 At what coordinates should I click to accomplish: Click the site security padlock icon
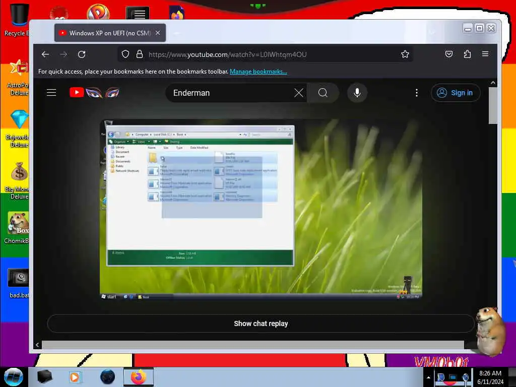tap(140, 54)
